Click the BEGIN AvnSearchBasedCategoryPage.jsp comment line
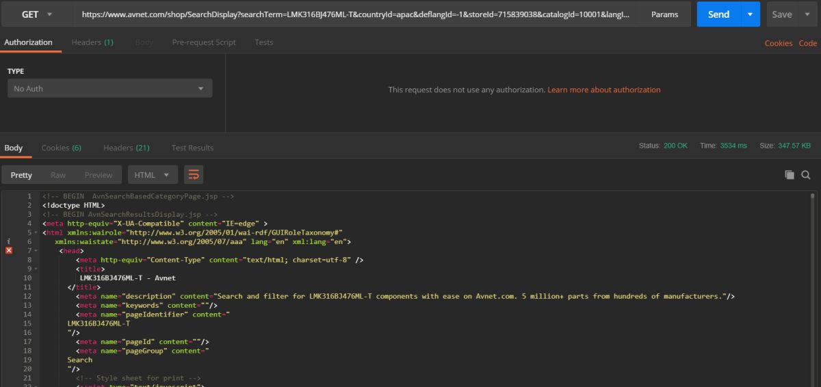Viewport: 821px width, 387px height. point(138,196)
